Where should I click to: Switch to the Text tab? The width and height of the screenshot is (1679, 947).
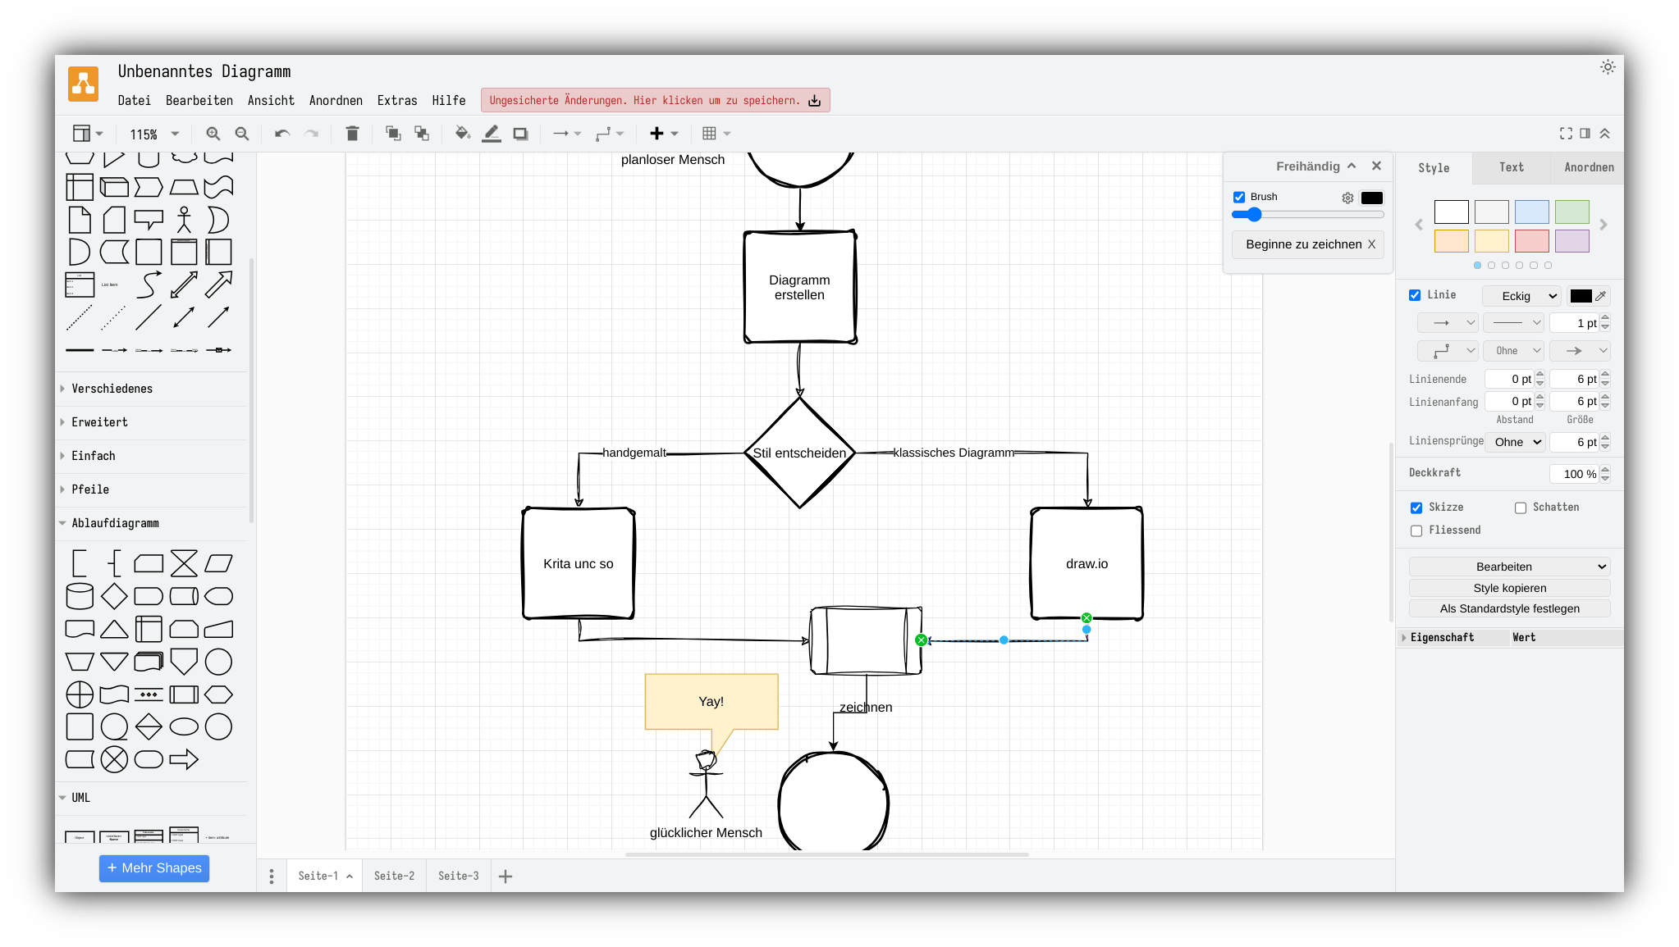click(x=1511, y=167)
